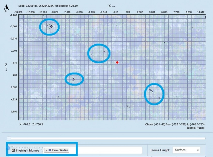Click the X axis arrow label
This screenshot has height=157, width=213.
tap(112, 6)
